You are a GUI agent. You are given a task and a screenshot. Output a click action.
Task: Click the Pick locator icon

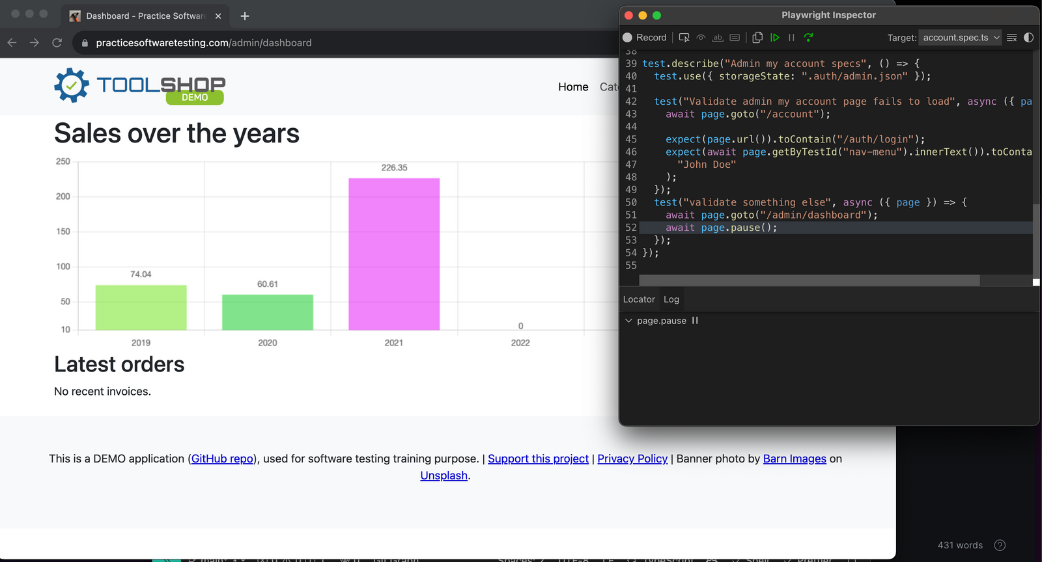tap(684, 38)
